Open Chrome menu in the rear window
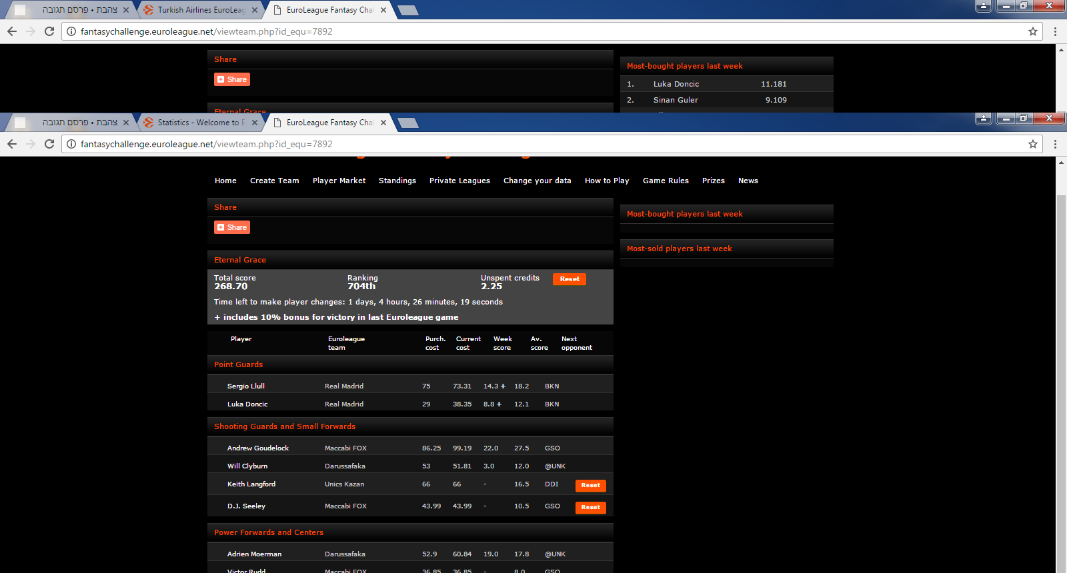The image size is (1067, 573). [x=1055, y=31]
